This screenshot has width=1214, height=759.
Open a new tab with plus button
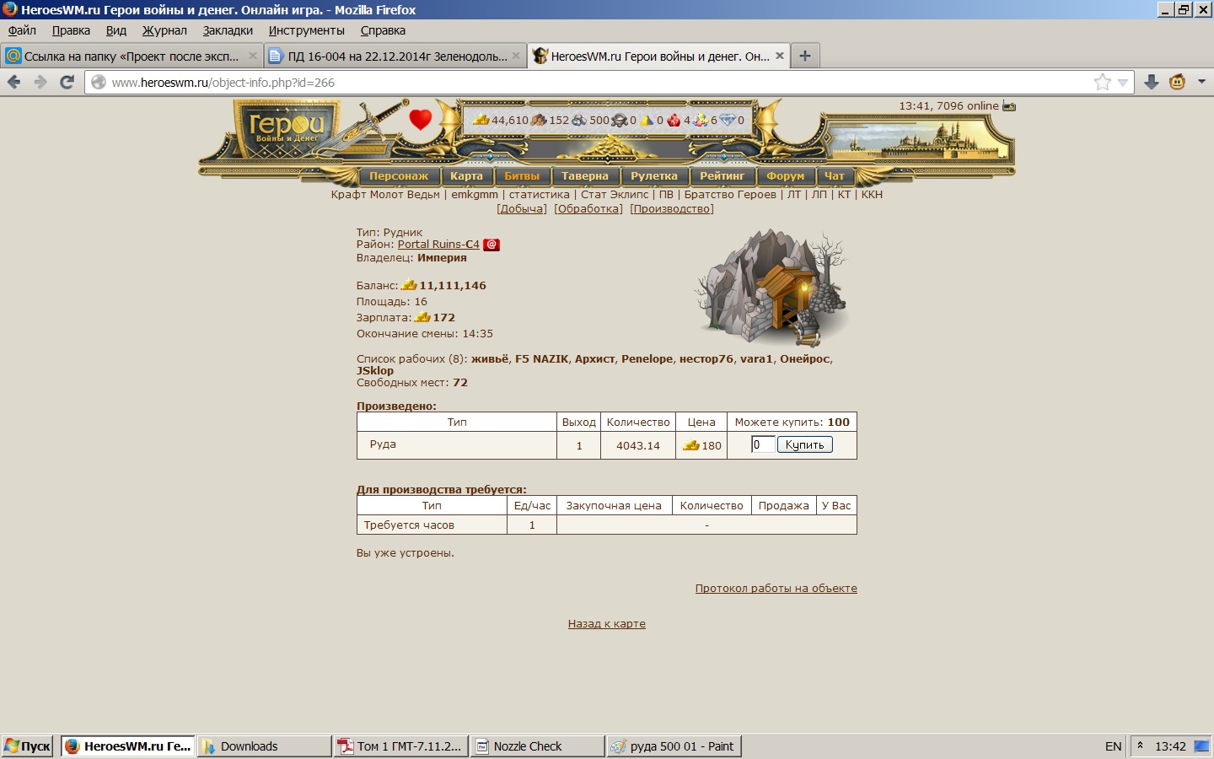[x=805, y=56]
